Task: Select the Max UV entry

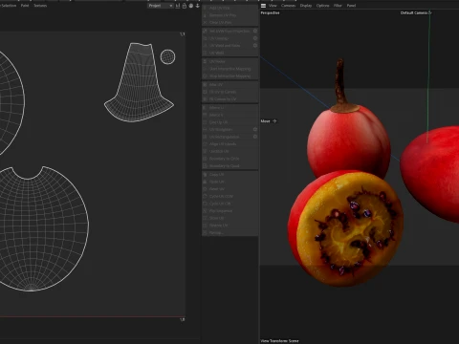Action: click(x=230, y=85)
